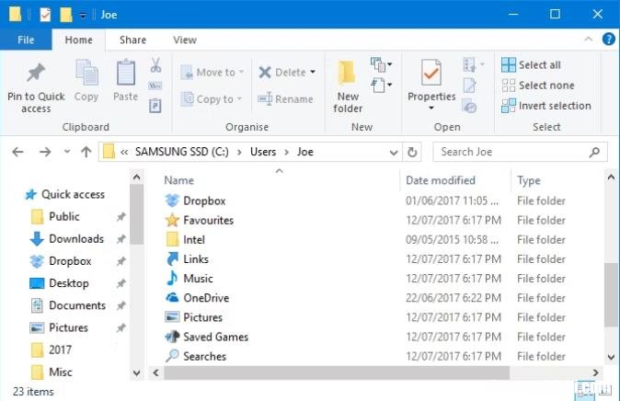The width and height of the screenshot is (620, 401).
Task: Click the Cut scissors icon
Action: tap(155, 65)
